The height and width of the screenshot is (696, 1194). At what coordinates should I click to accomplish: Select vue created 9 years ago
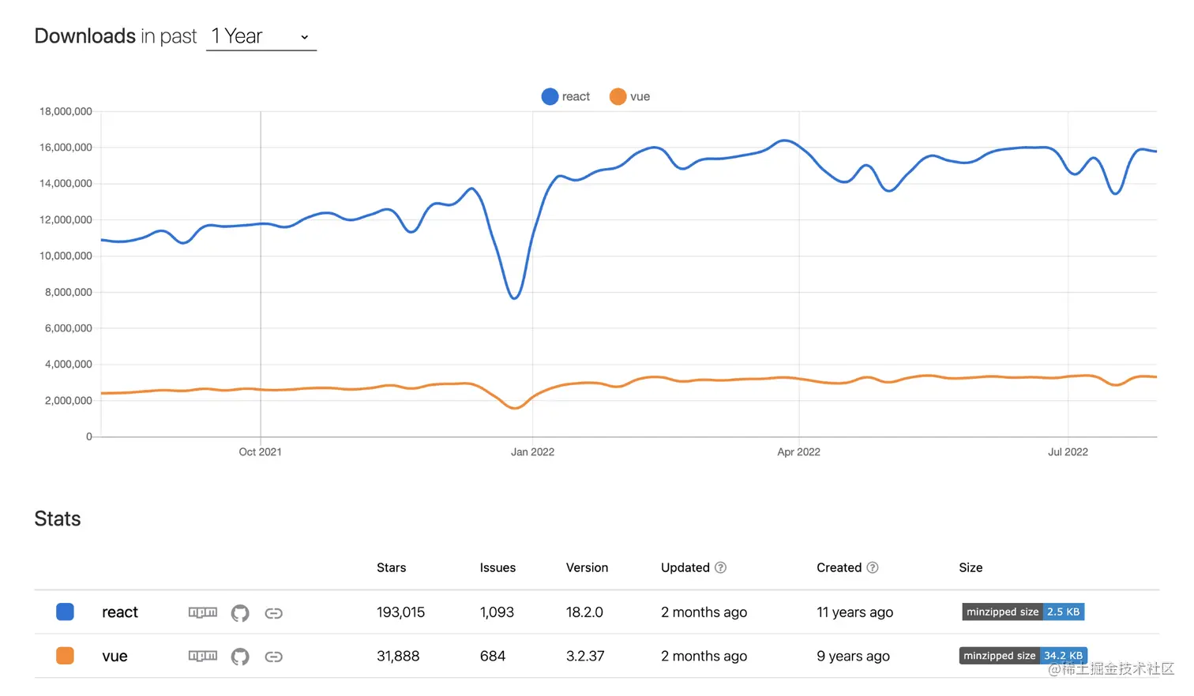(x=854, y=657)
